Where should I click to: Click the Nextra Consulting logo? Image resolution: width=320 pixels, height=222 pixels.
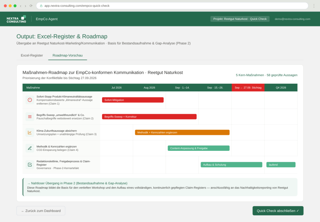tap(16, 19)
